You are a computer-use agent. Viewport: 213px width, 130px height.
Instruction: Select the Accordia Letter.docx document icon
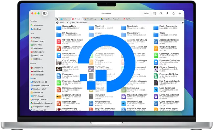point(156,41)
